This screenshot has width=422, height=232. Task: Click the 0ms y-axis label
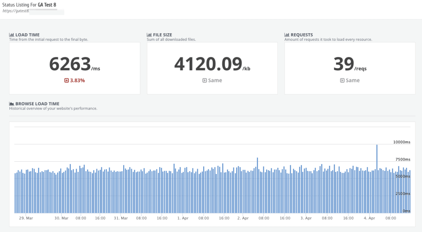406,211
